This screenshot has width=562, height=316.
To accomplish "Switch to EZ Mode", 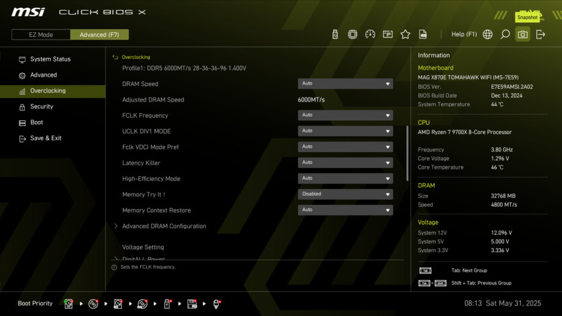I will pos(41,35).
